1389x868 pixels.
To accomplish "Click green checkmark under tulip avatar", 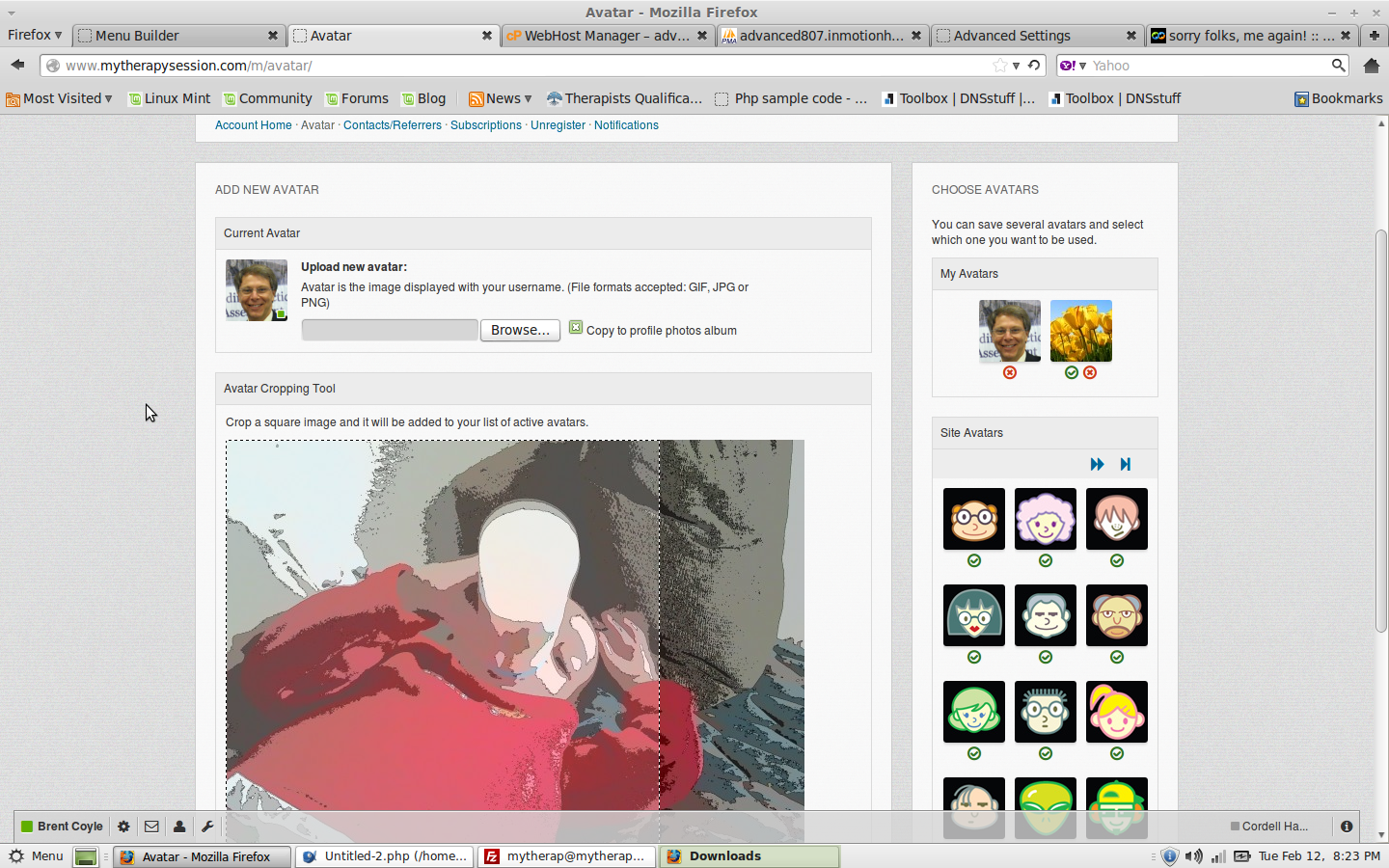I will [x=1072, y=373].
